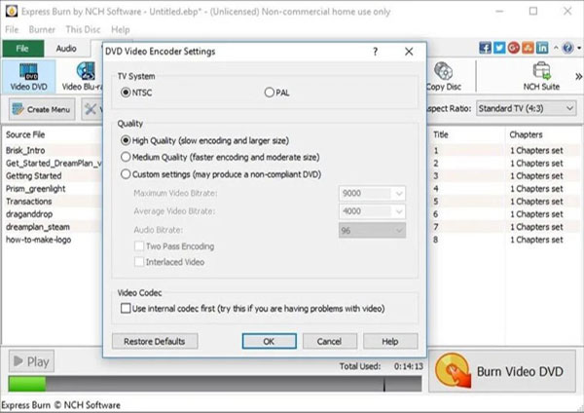Screen dimensions: 584x413
Task: Check Use internal codec first
Action: (252, 308)
